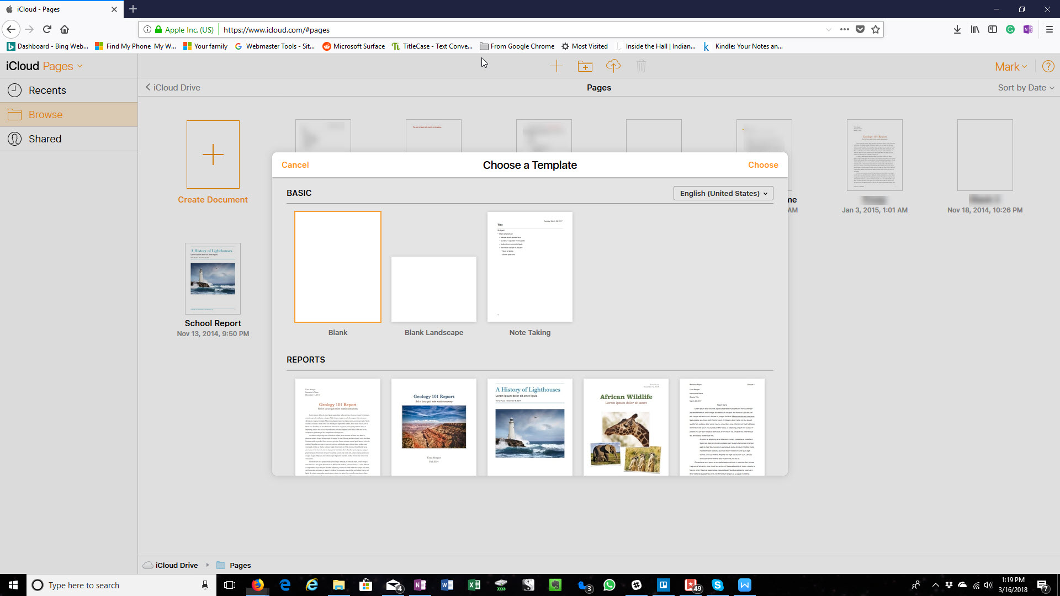The height and width of the screenshot is (596, 1060).
Task: Open the upload document icon
Action: 613,66
